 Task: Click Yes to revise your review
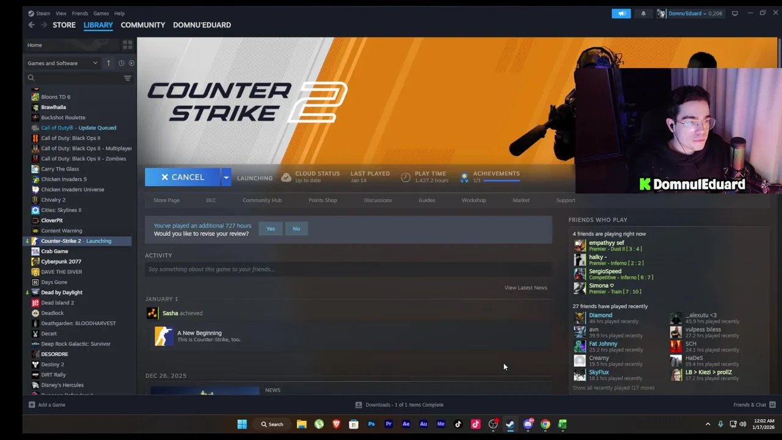point(271,229)
